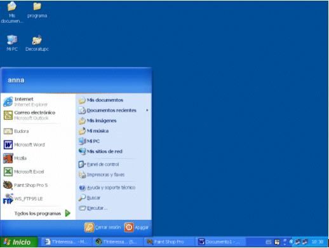
Task: Switch to first T'interessa taskbar window
Action: (x=66, y=242)
